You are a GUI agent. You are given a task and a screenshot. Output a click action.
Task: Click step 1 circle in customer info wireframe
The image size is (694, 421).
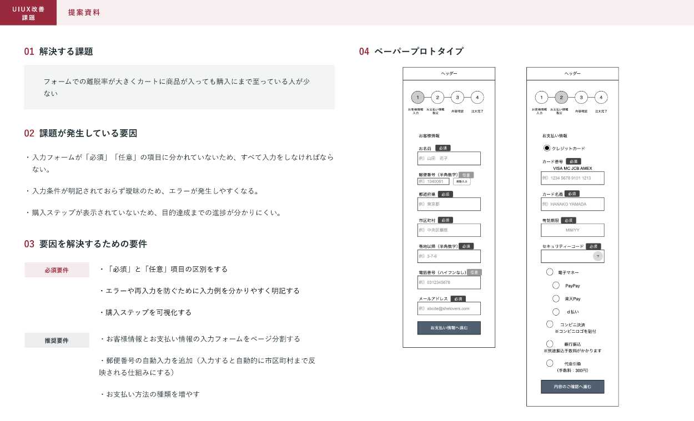point(418,98)
